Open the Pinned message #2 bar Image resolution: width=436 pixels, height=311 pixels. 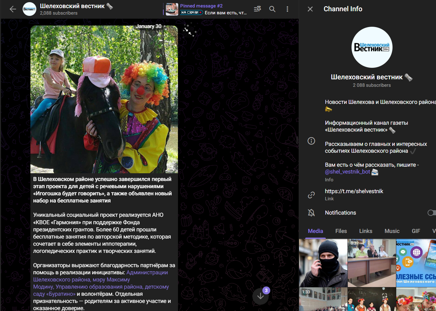pyautogui.click(x=205, y=9)
